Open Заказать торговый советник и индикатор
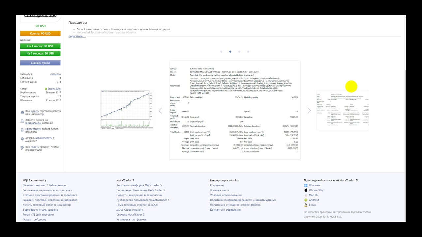The width and height of the screenshot is (422, 237). [x=50, y=200]
